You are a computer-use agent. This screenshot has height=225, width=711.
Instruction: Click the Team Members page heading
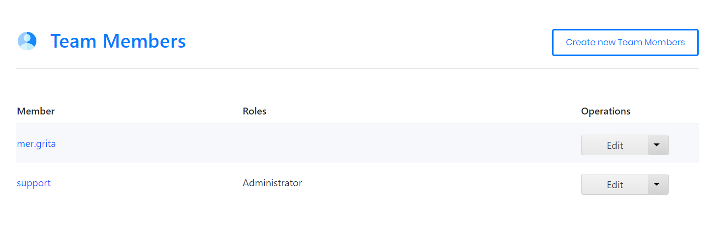click(118, 41)
